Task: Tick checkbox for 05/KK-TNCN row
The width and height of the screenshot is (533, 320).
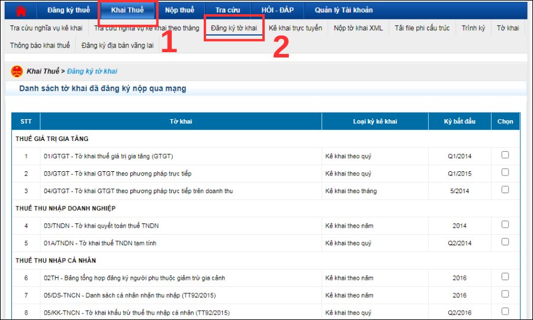Action: (x=505, y=311)
